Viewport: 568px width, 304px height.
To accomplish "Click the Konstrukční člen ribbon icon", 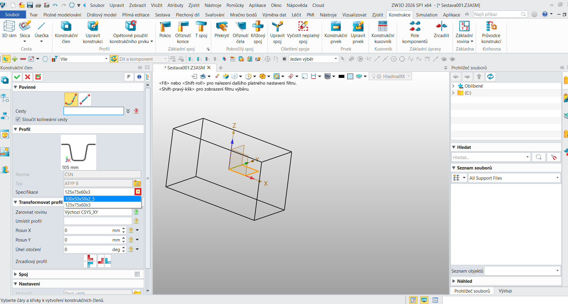I will [x=66, y=32].
